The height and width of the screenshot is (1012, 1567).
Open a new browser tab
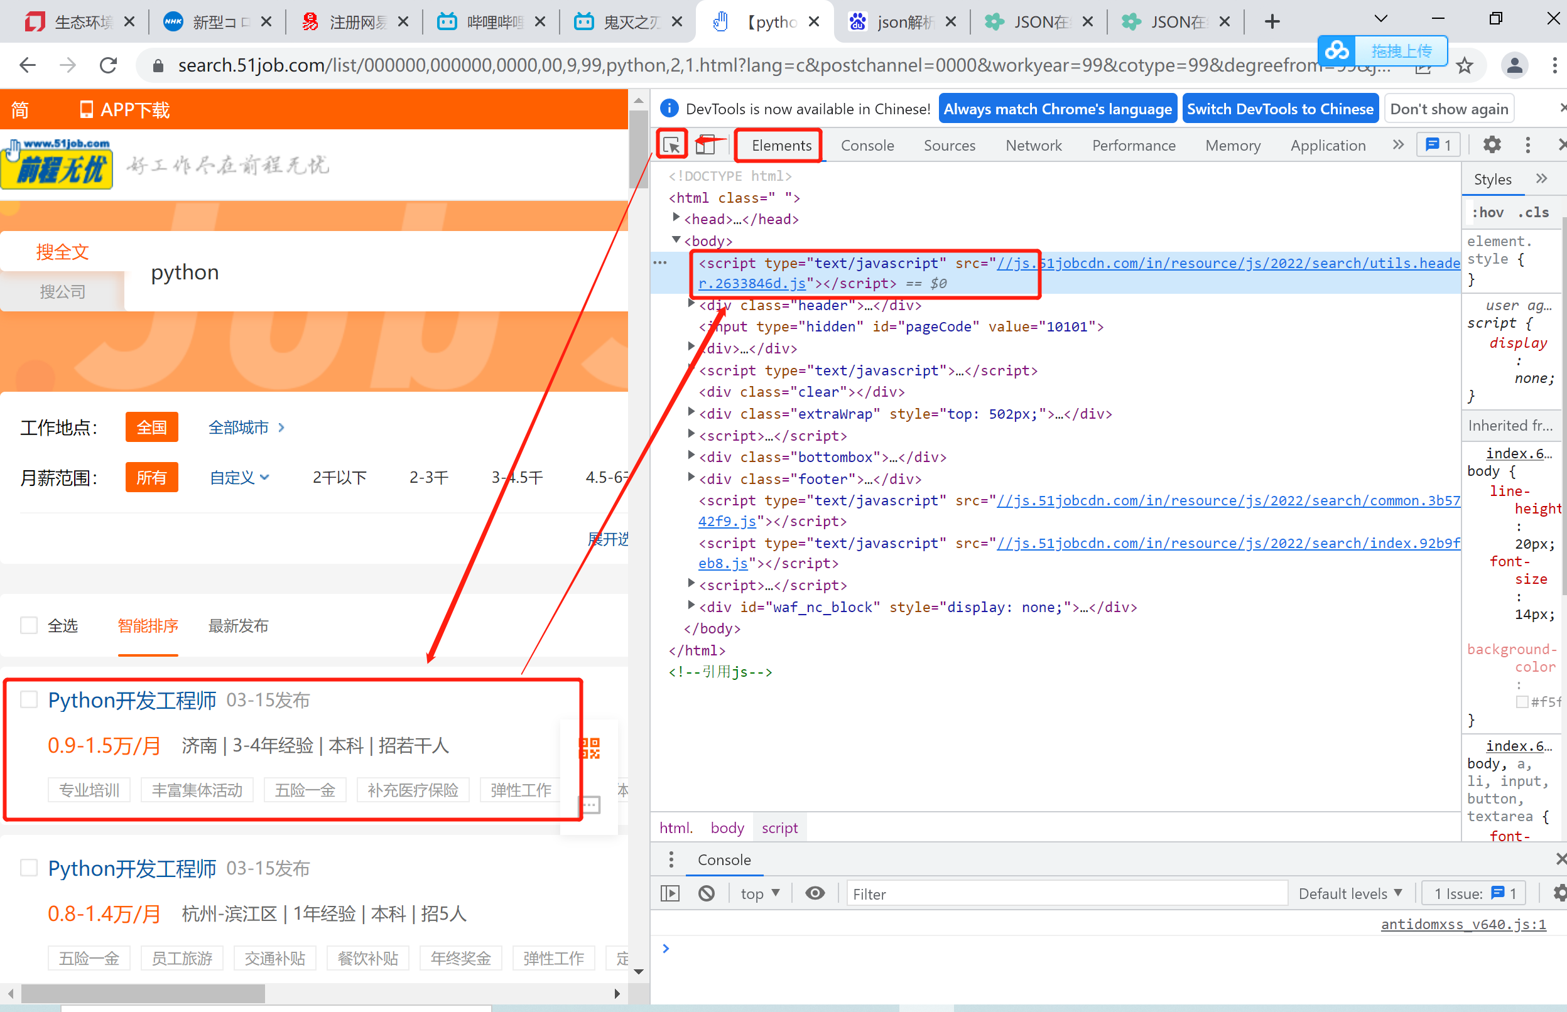click(x=1272, y=22)
